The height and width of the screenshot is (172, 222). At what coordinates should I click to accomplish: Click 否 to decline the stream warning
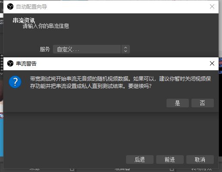[x=203, y=103]
